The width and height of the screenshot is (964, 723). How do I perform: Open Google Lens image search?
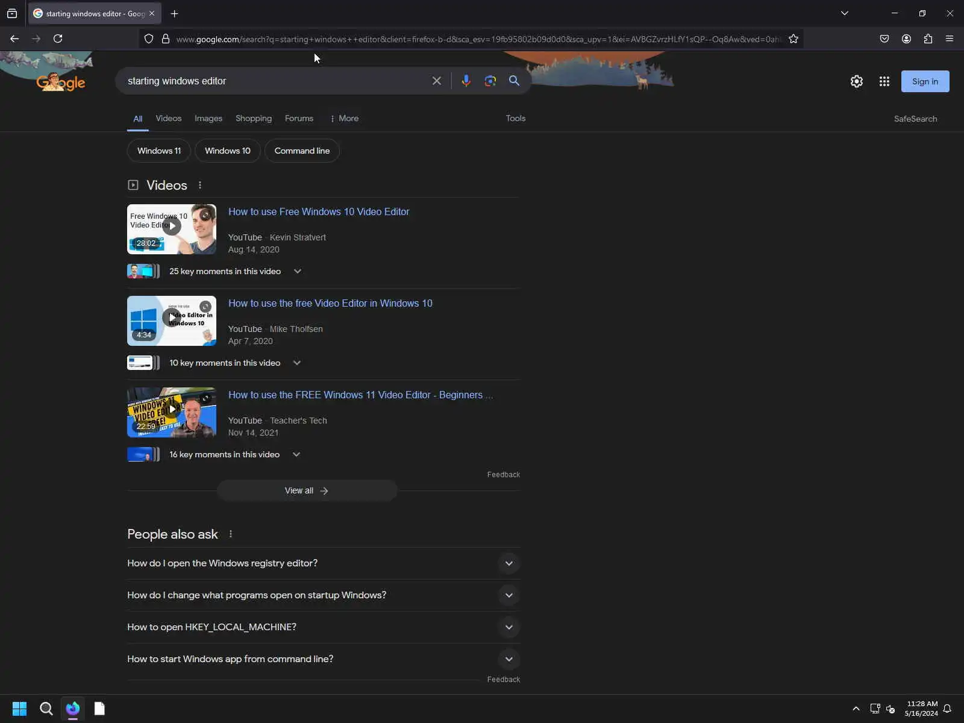pos(490,81)
